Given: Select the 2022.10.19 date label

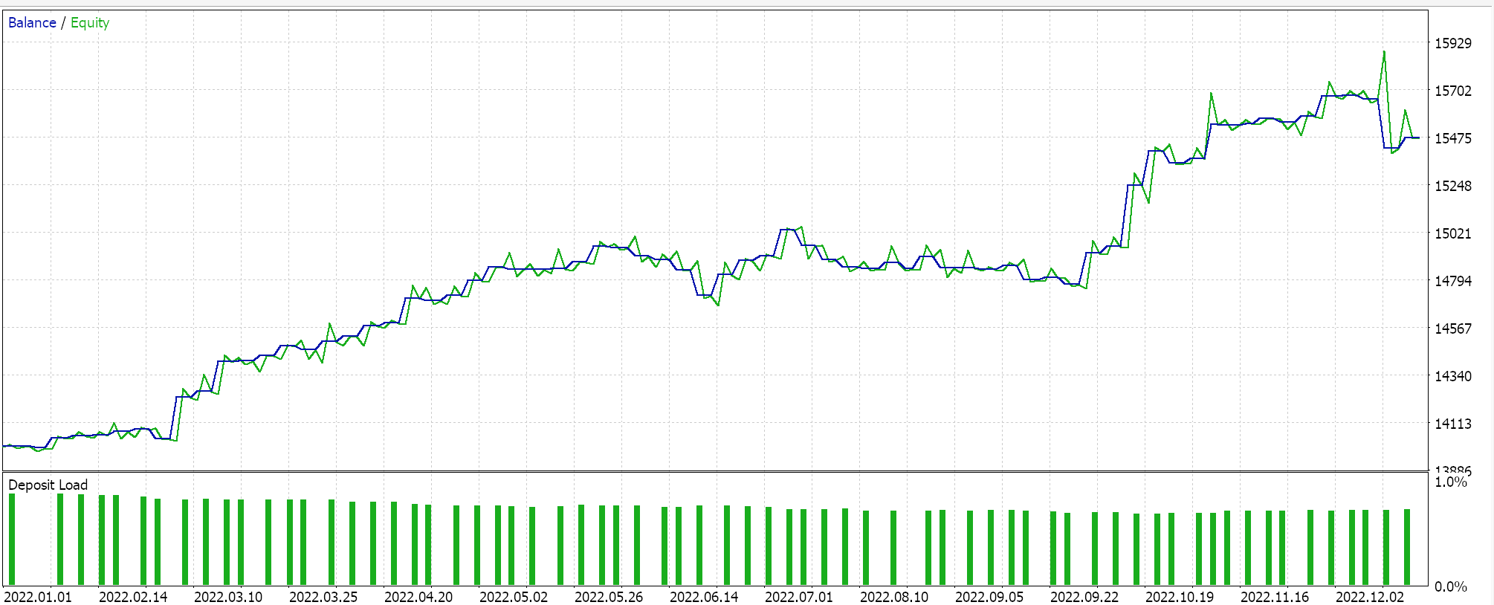Looking at the screenshot, I should coord(1180,597).
